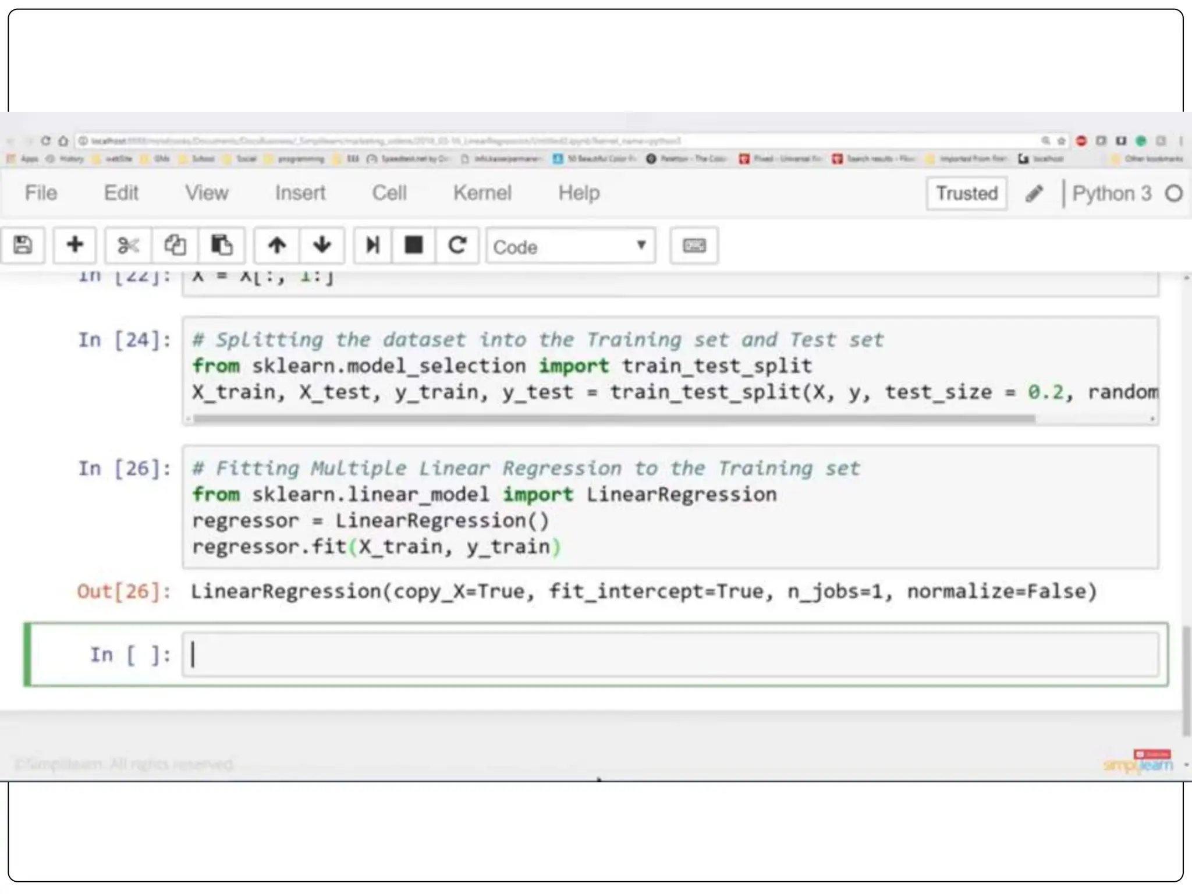Copy selected cells icon

coord(175,245)
